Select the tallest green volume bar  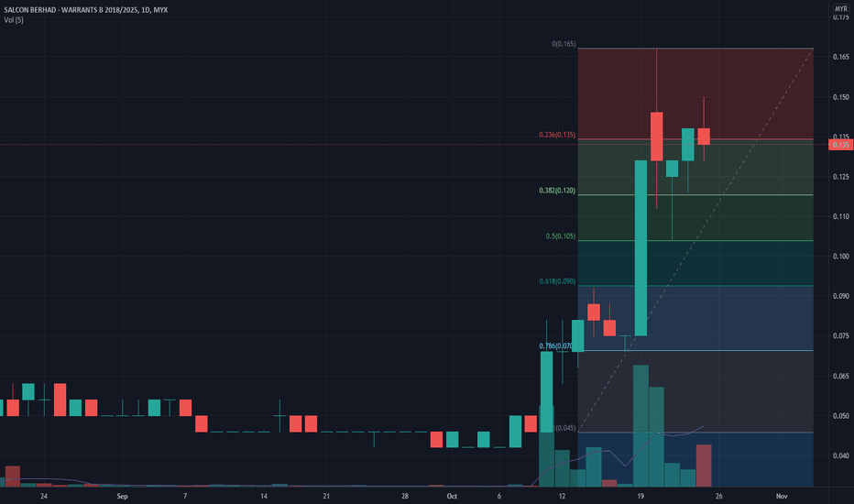(x=641, y=425)
